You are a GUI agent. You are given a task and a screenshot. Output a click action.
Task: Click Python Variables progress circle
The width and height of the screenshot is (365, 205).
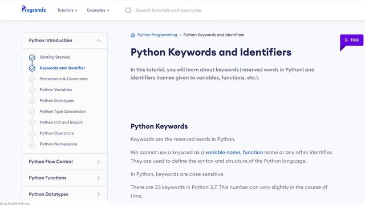[x=32, y=90]
